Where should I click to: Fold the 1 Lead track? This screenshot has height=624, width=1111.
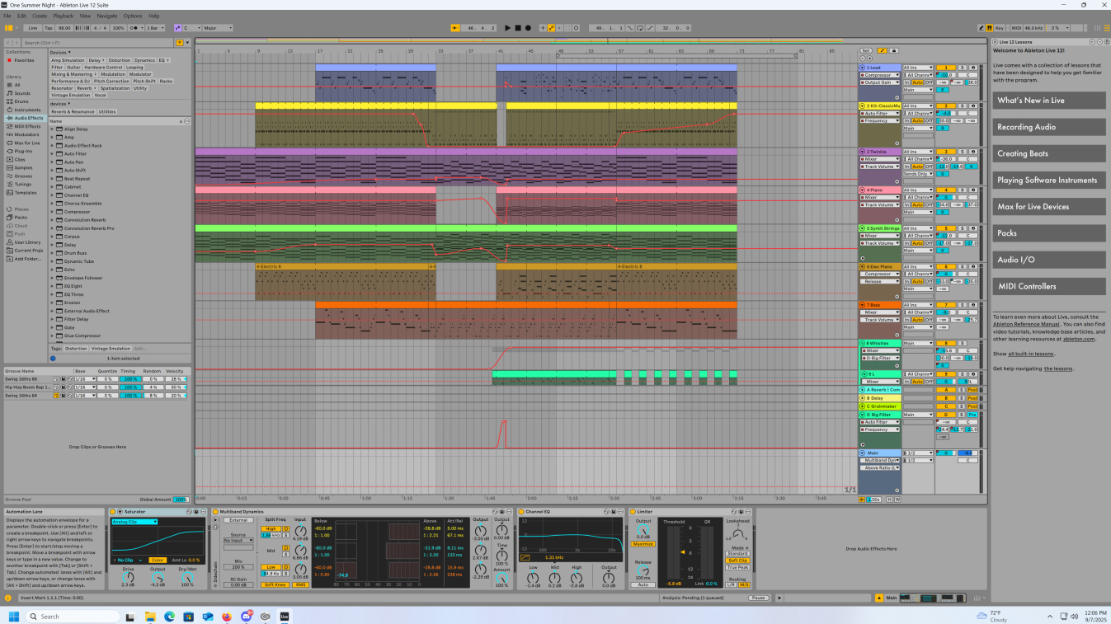[x=863, y=68]
